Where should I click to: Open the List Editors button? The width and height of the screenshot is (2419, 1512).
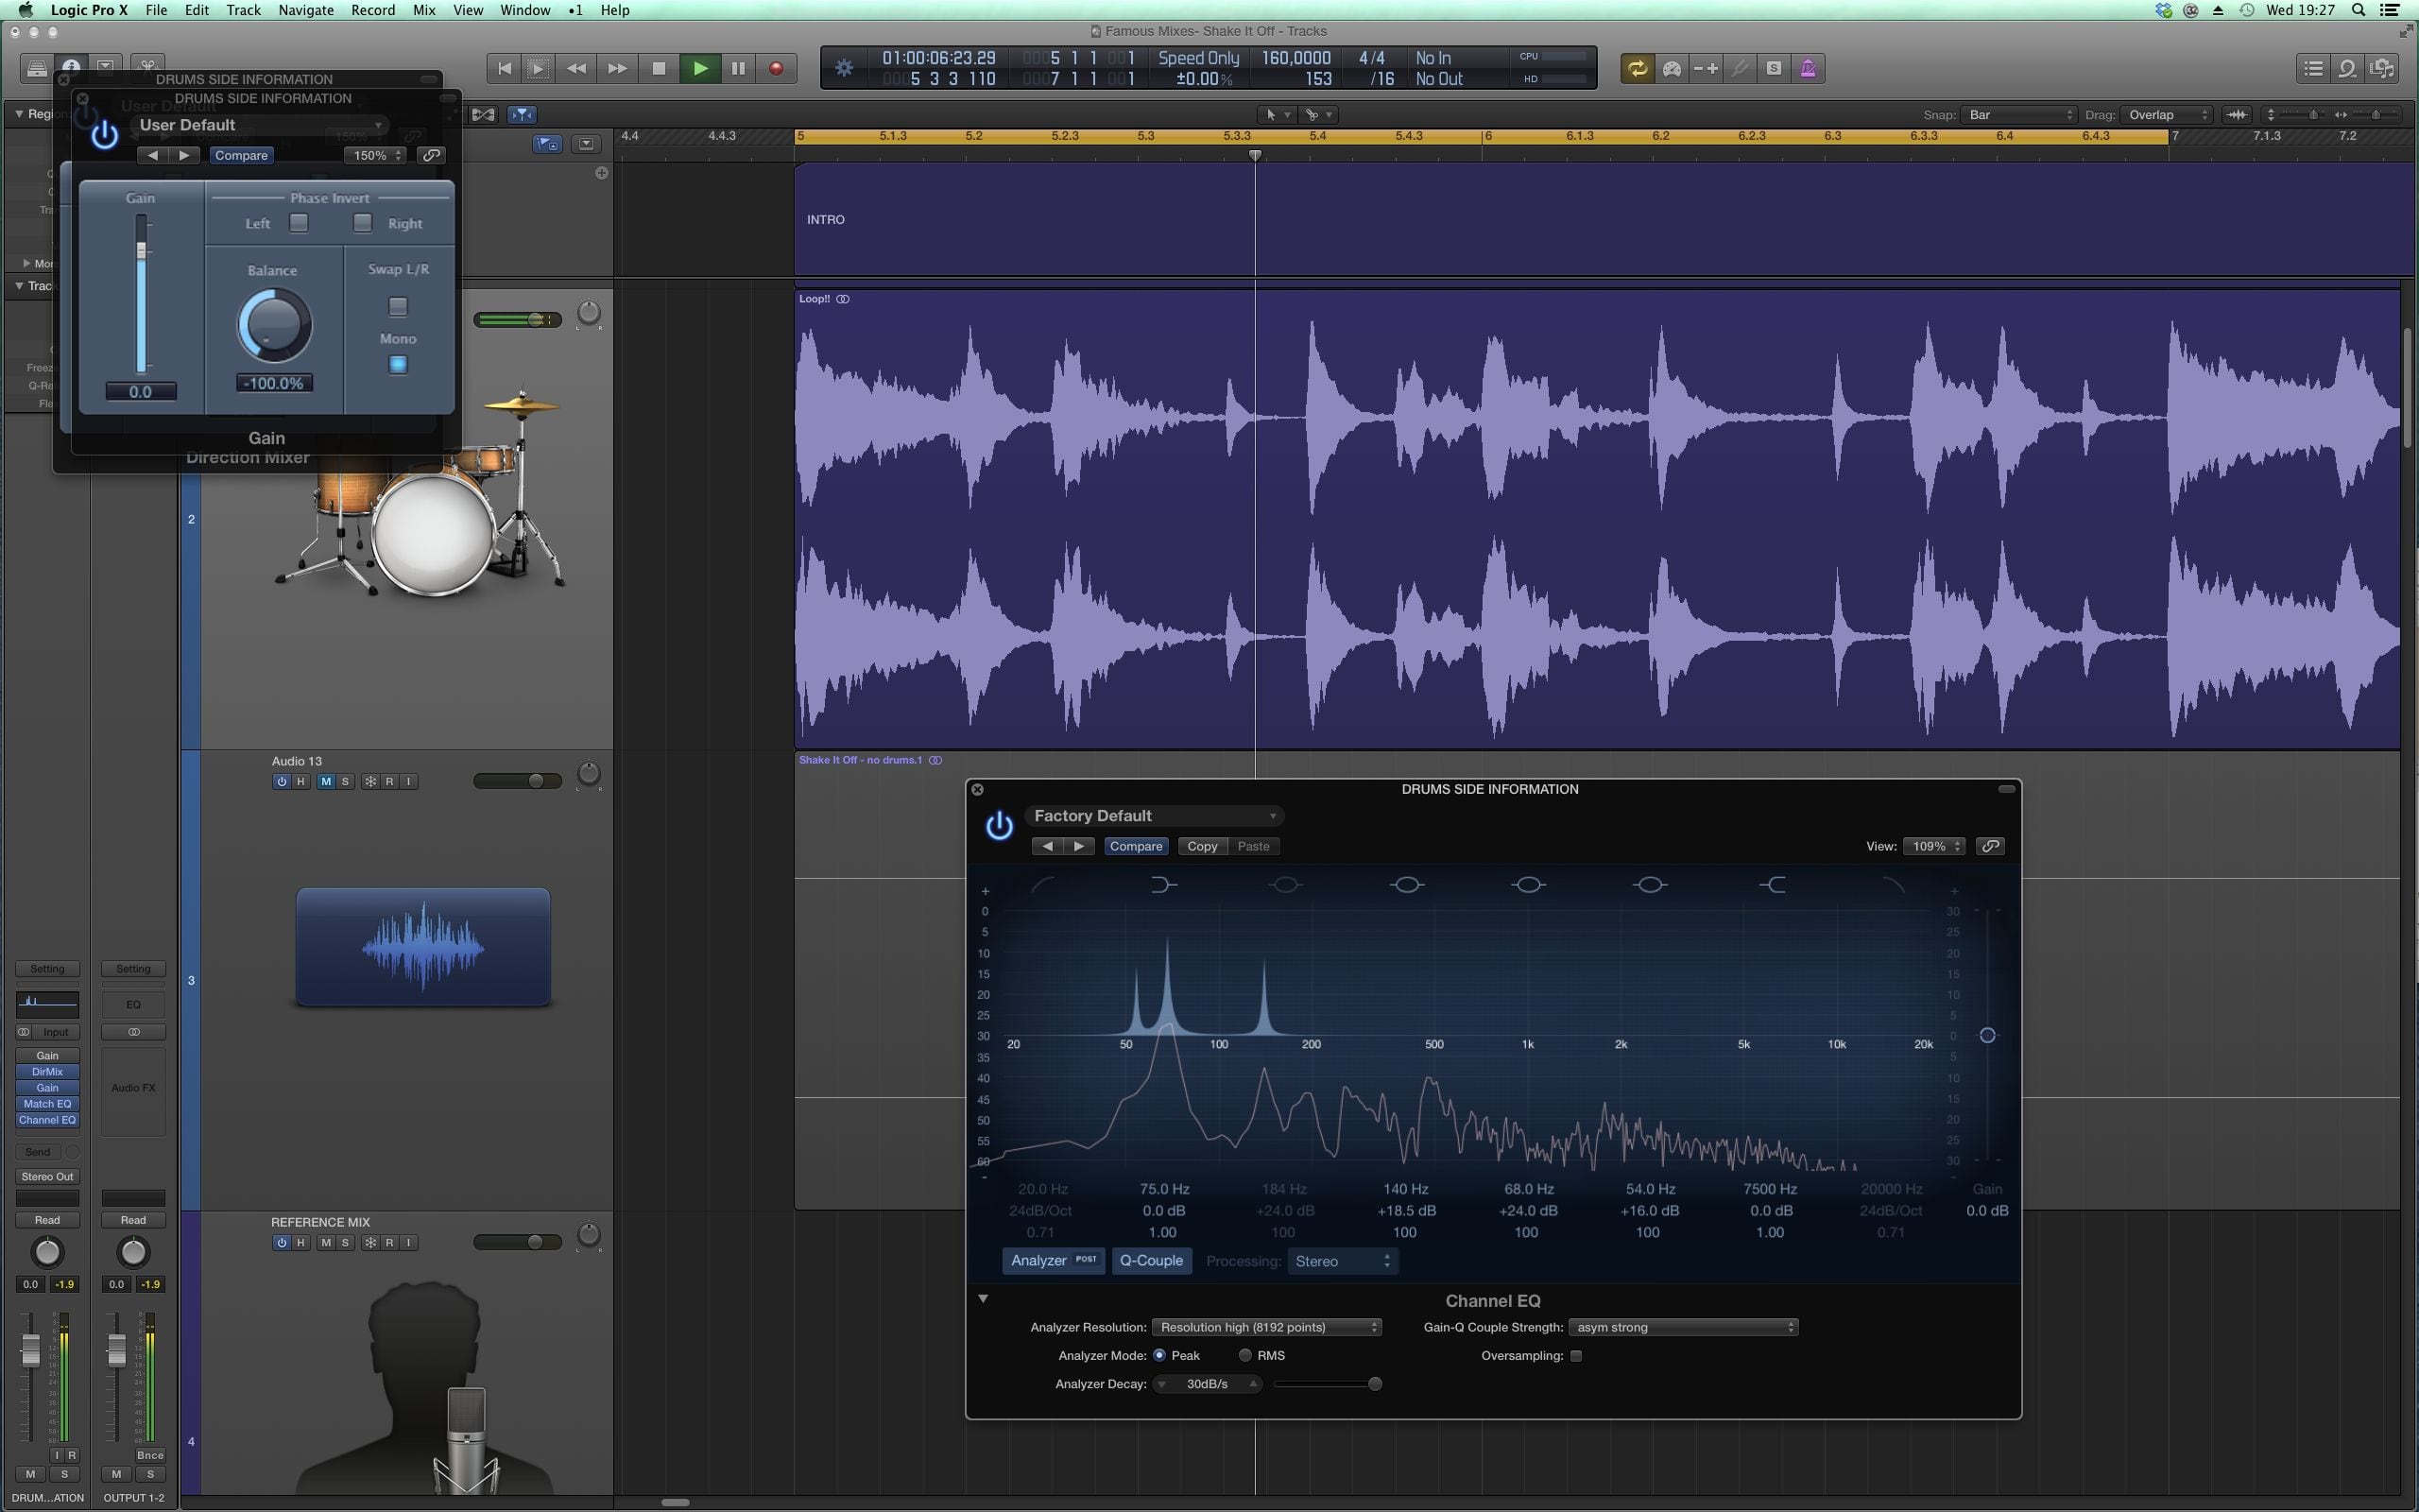click(x=2313, y=68)
